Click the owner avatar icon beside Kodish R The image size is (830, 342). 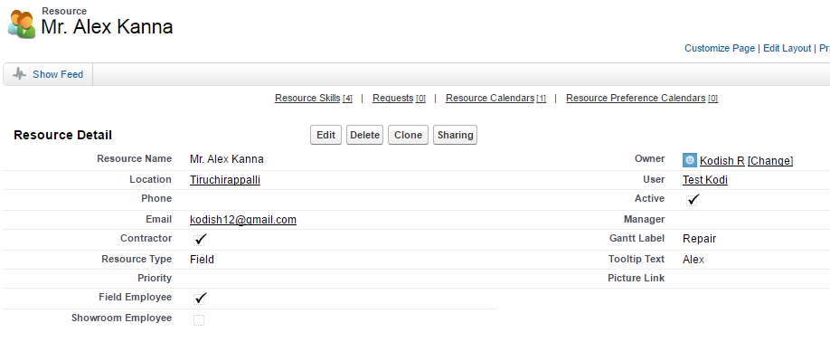point(689,160)
